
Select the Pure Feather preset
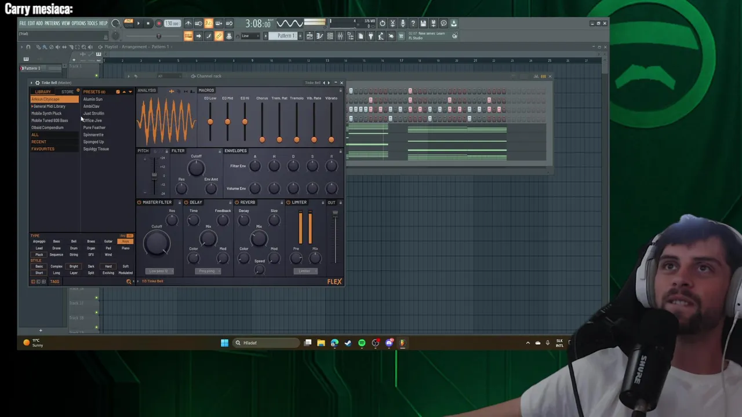(94, 127)
